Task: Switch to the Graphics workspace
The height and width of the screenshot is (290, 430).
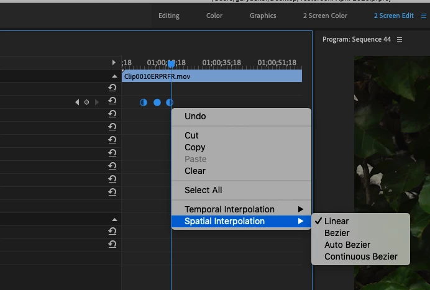Action: coord(263,16)
